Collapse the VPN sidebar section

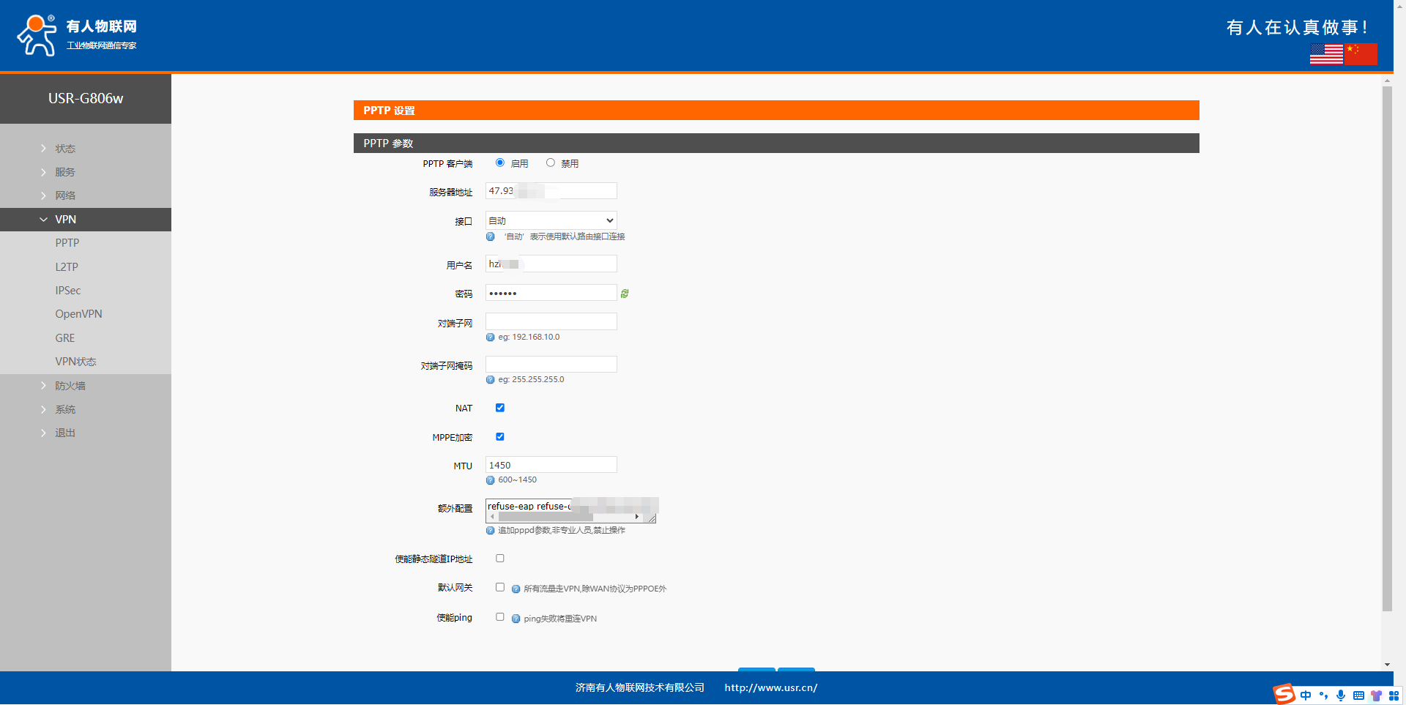pos(65,220)
